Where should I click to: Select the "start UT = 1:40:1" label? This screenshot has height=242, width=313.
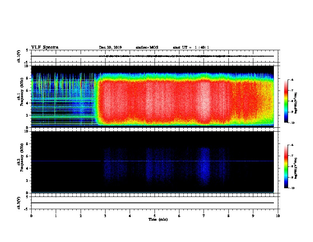pos(191,47)
